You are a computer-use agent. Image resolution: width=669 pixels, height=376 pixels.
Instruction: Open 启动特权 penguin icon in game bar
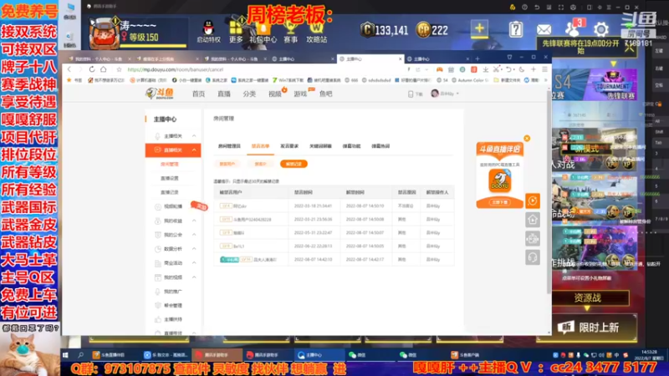tap(208, 33)
